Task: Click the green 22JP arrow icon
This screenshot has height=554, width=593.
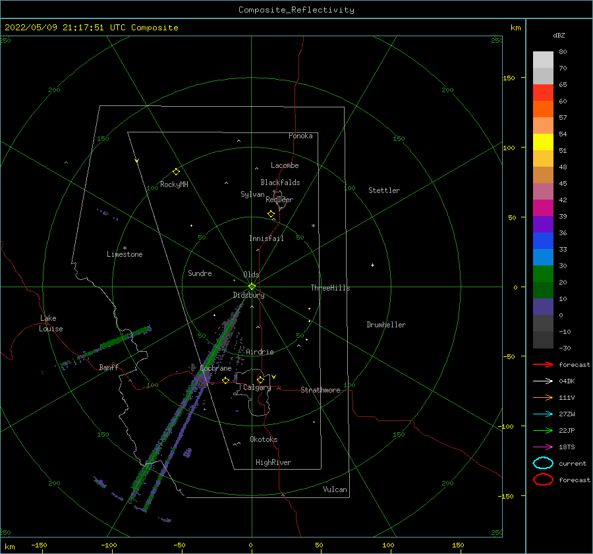Action: (543, 430)
